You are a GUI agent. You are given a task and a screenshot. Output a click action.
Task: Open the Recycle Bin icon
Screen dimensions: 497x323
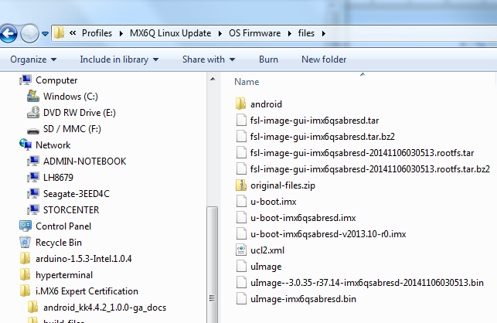[25, 242]
